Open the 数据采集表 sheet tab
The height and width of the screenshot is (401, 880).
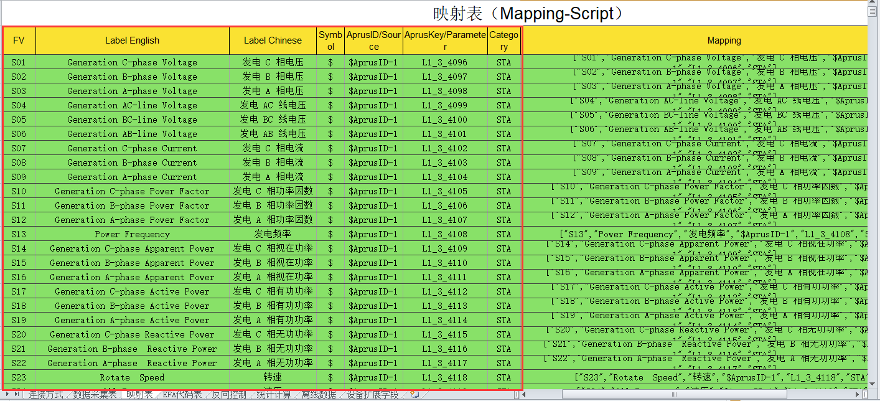coord(94,395)
